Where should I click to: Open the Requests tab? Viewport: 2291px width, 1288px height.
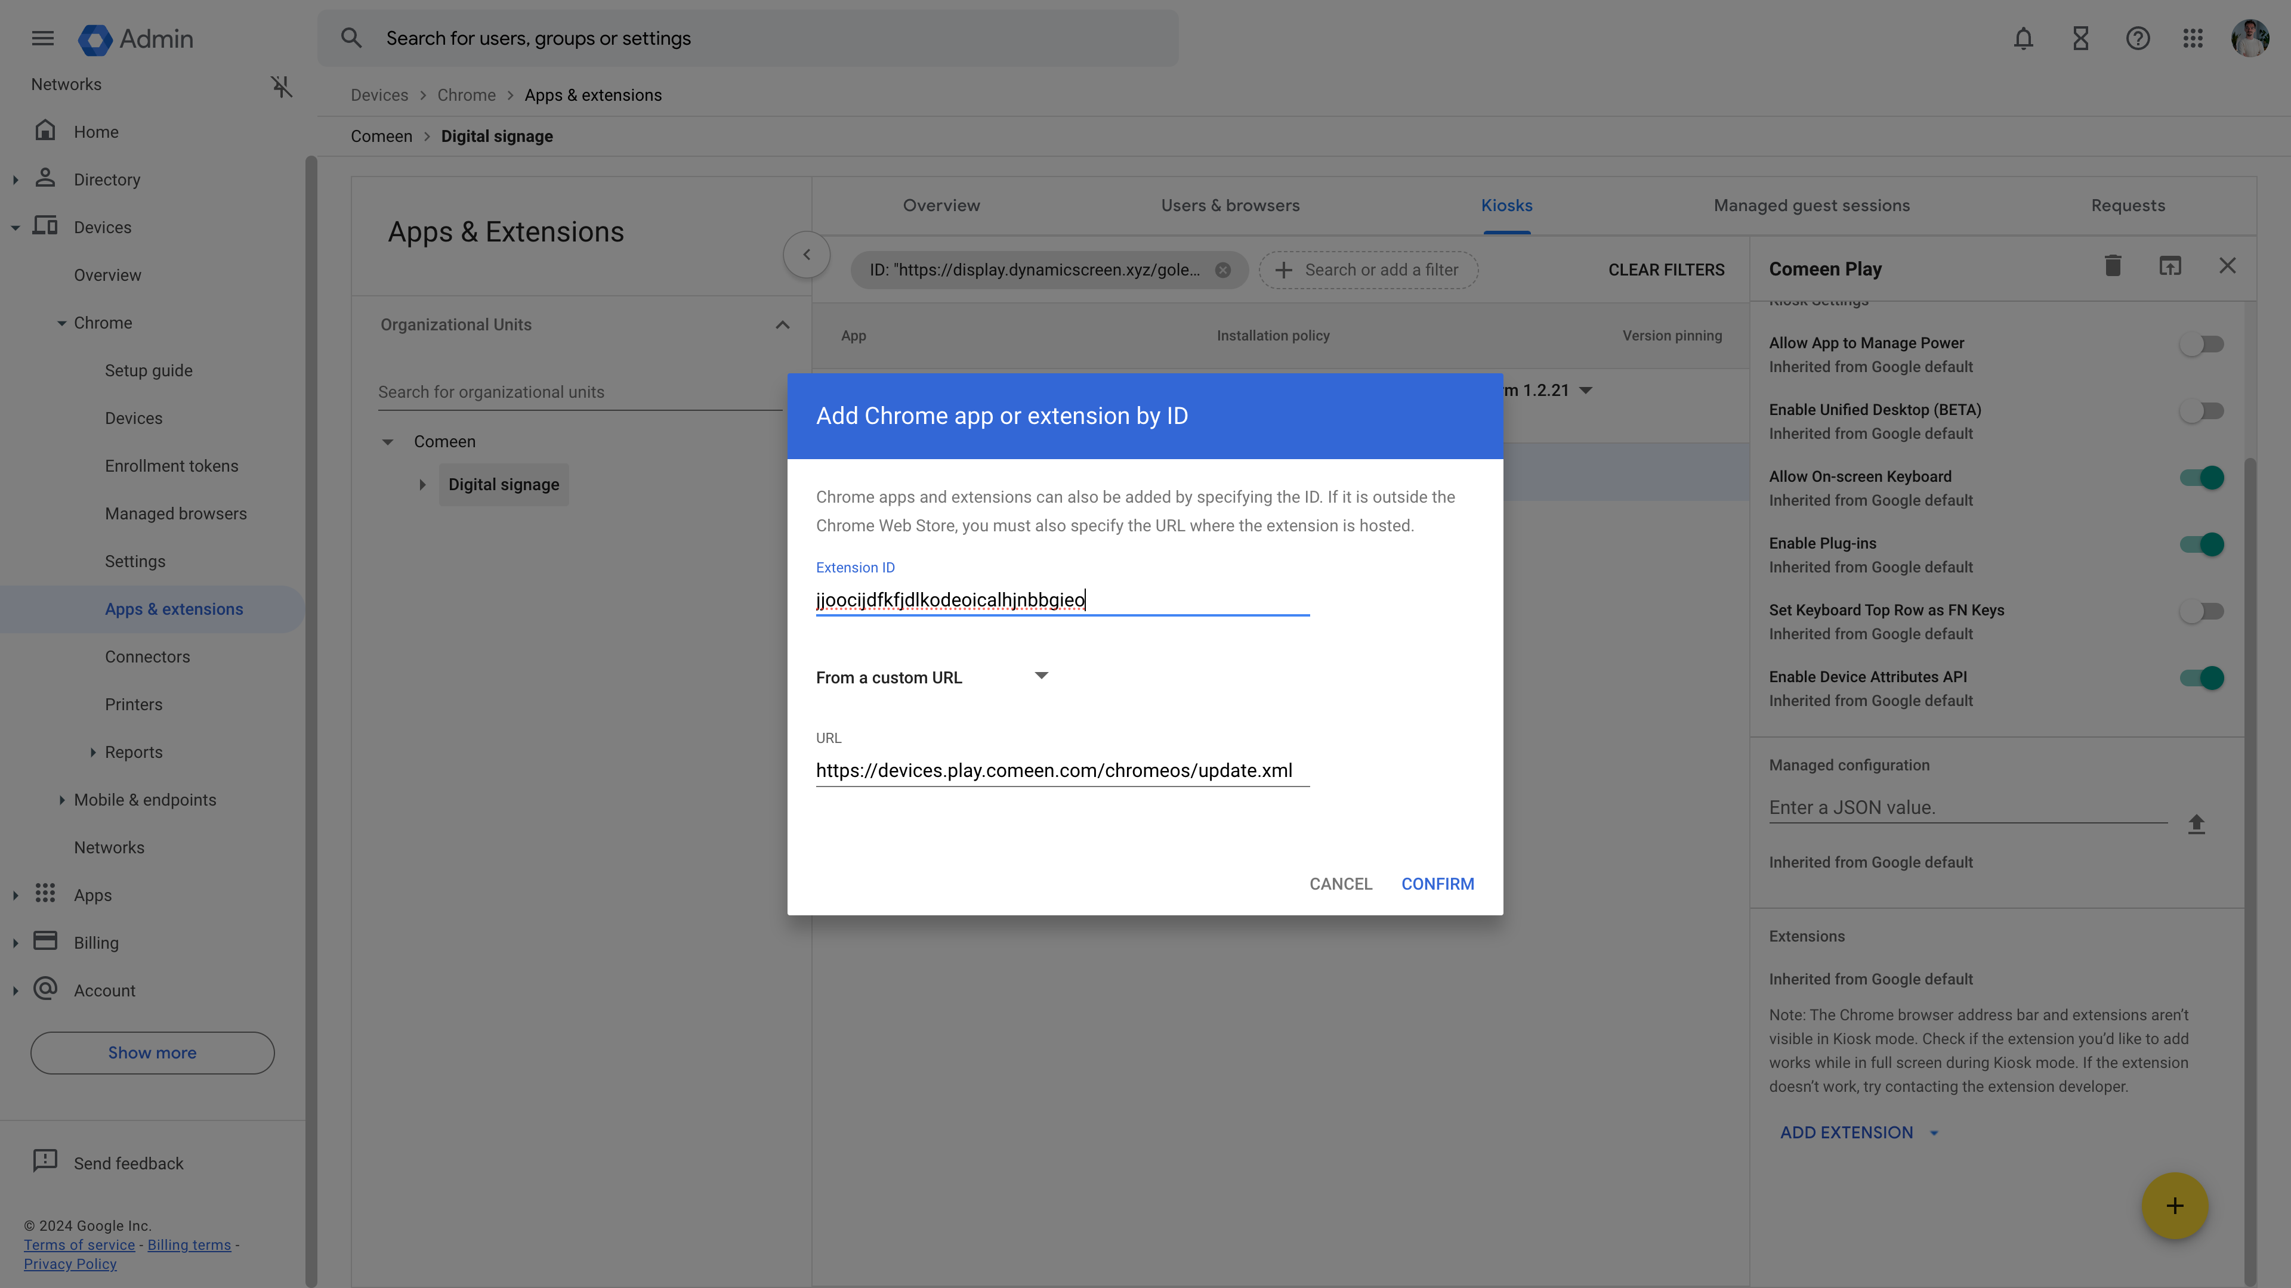(x=2128, y=205)
